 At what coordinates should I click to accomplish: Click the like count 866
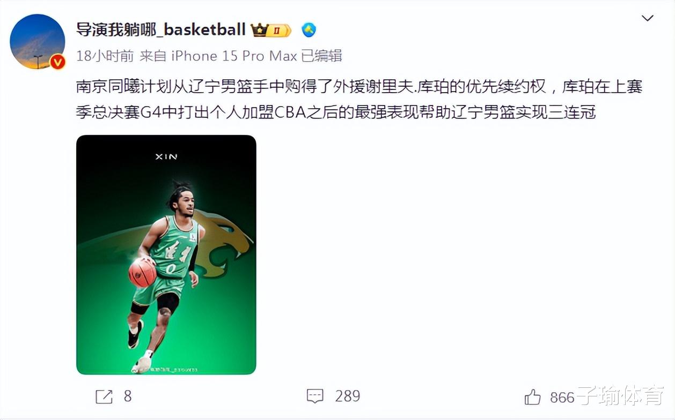coord(562,397)
